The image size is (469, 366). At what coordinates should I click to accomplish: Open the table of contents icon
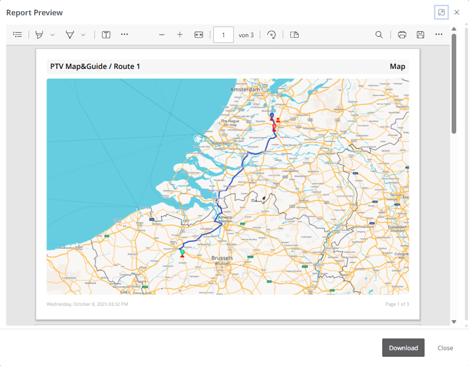pos(18,34)
